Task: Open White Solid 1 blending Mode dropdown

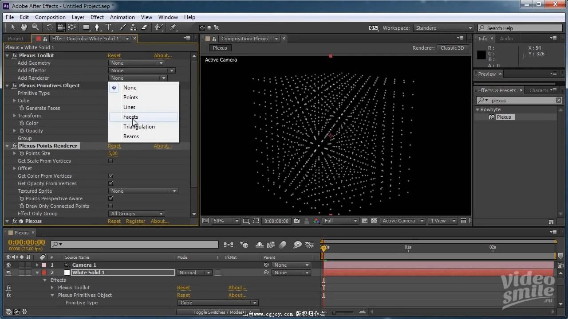Action: pyautogui.click(x=194, y=272)
